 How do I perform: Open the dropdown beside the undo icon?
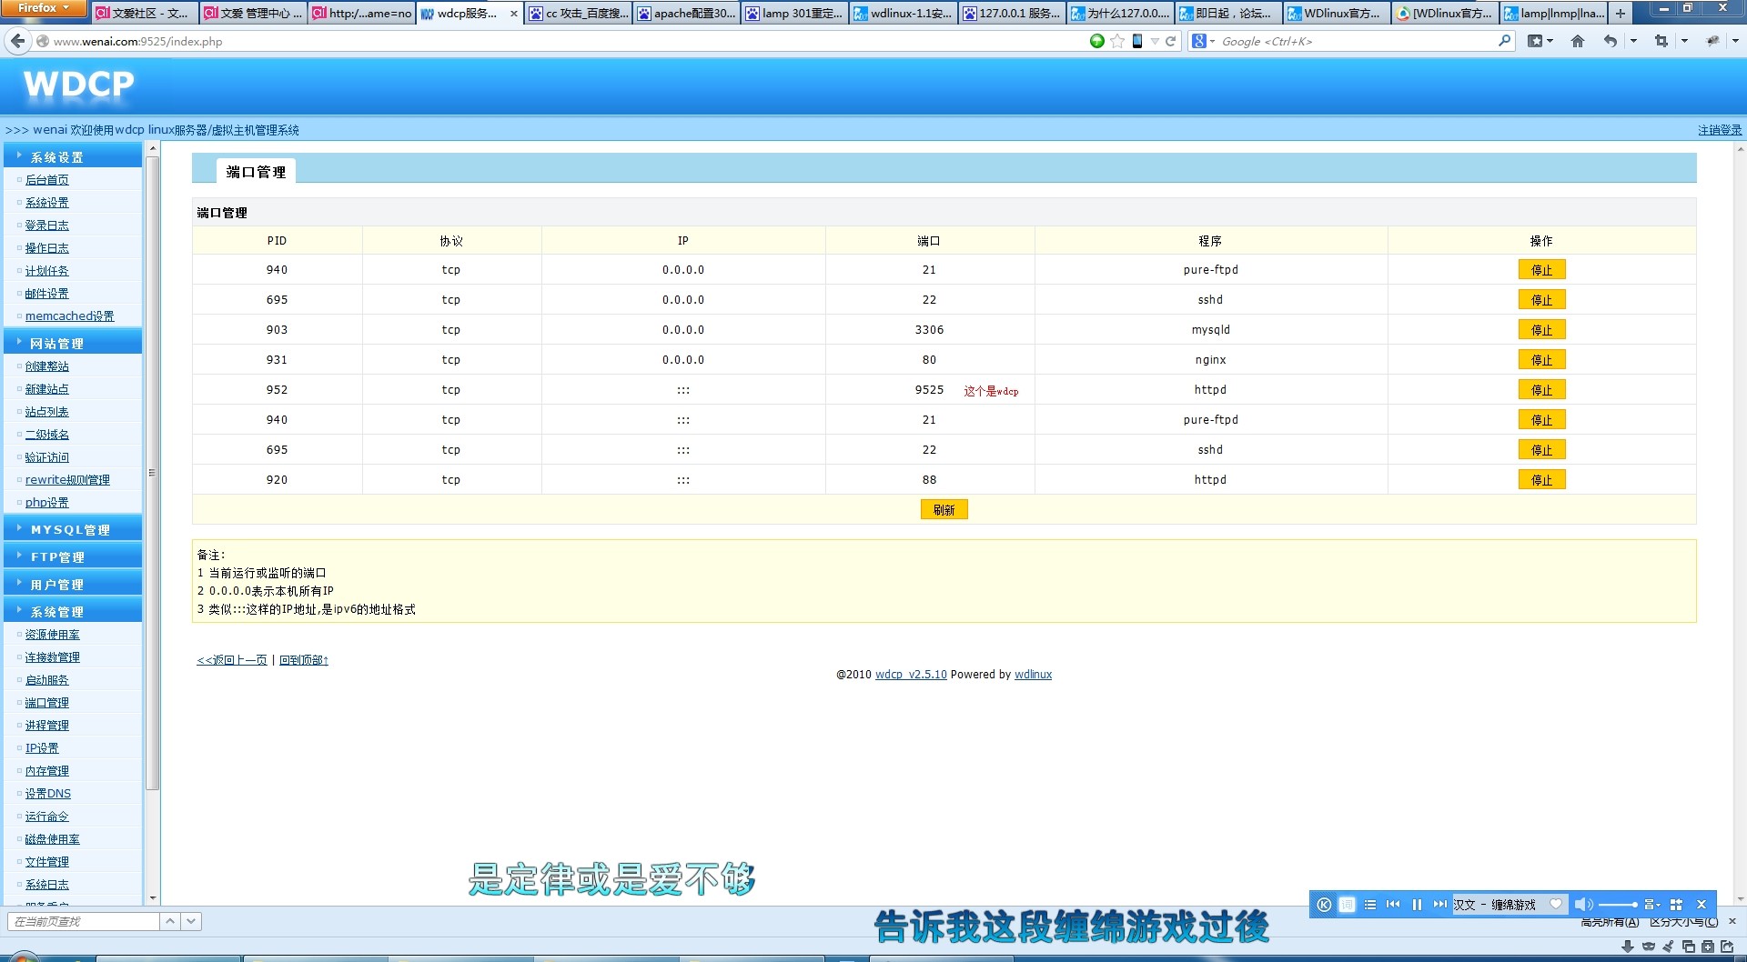[1633, 41]
